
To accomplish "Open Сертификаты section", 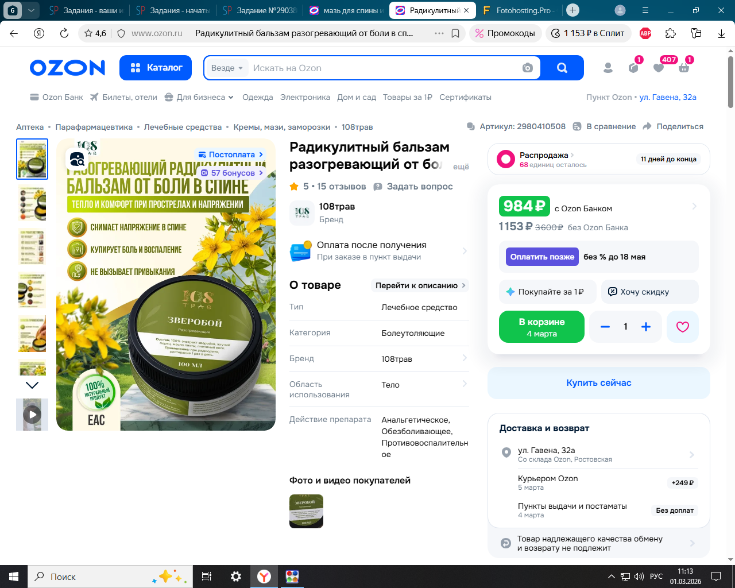I will click(465, 97).
